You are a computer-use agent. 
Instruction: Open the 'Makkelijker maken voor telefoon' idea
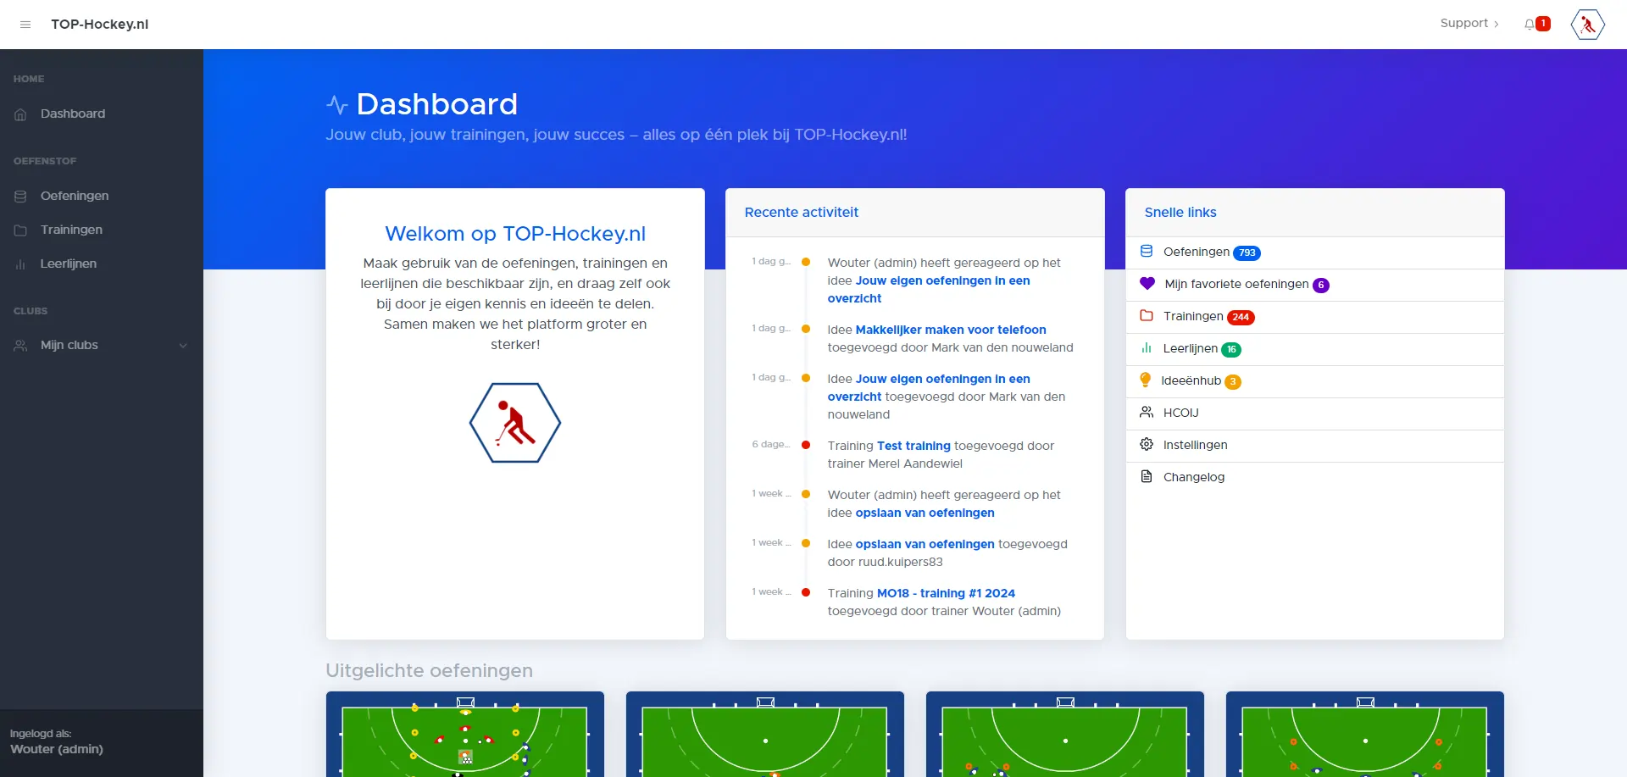950,330
